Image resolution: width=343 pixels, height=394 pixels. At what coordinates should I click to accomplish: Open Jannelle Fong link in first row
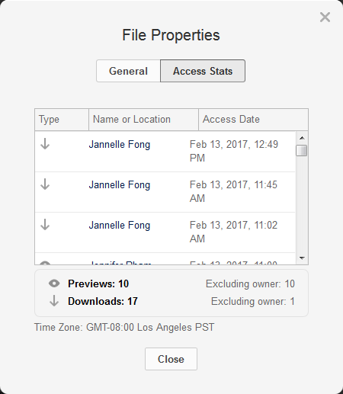click(120, 144)
